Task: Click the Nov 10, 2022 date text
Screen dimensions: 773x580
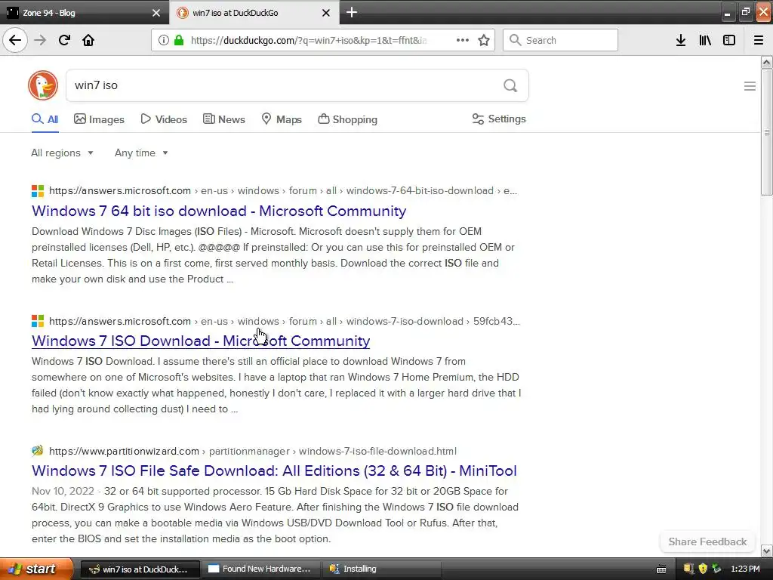Action: [63, 491]
